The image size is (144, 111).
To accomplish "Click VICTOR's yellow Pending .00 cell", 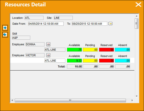I will pos(90,61).
